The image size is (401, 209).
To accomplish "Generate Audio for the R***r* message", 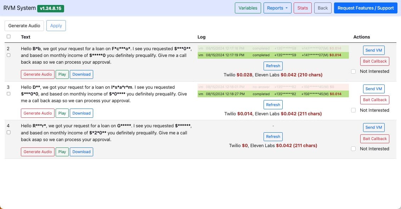I will 38,152.
